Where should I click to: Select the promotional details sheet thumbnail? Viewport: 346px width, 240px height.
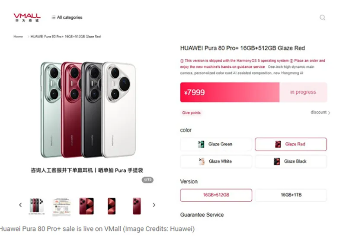(61, 207)
